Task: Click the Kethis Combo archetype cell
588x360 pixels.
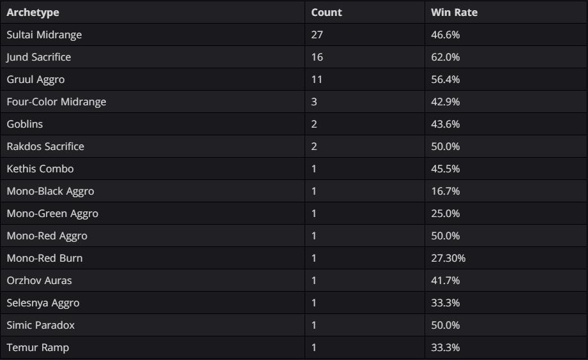Action: coord(153,169)
